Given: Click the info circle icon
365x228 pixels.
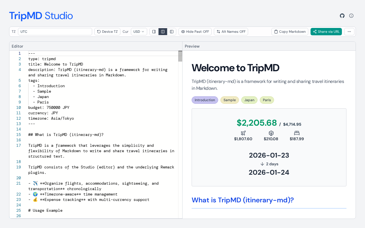Looking at the screenshot, I should [351, 16].
